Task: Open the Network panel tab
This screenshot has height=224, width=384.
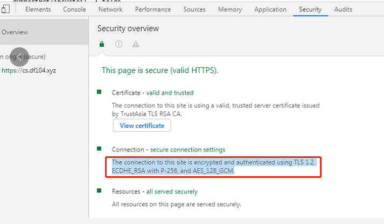Action: pos(110,10)
